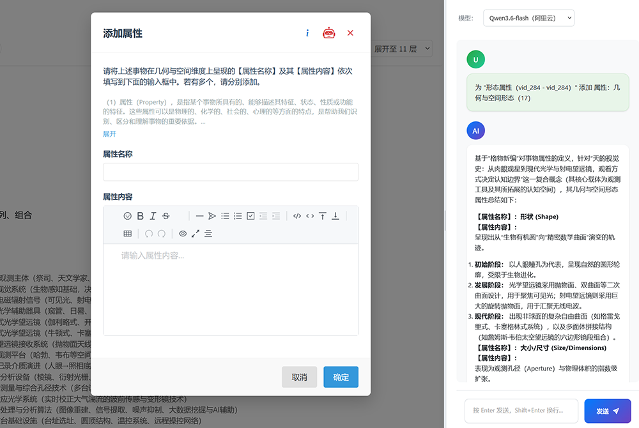Insert inline code markup
The image size is (639, 428).
(x=310, y=216)
